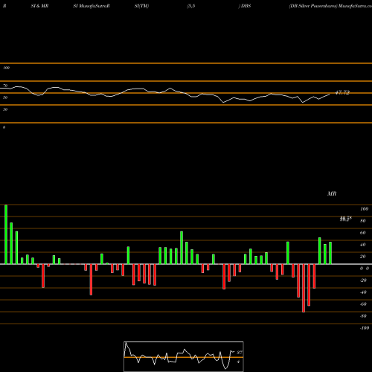Click the RSI axis label 70
Image resolution: width=372 pixels, height=372 pixels.
click(5, 86)
